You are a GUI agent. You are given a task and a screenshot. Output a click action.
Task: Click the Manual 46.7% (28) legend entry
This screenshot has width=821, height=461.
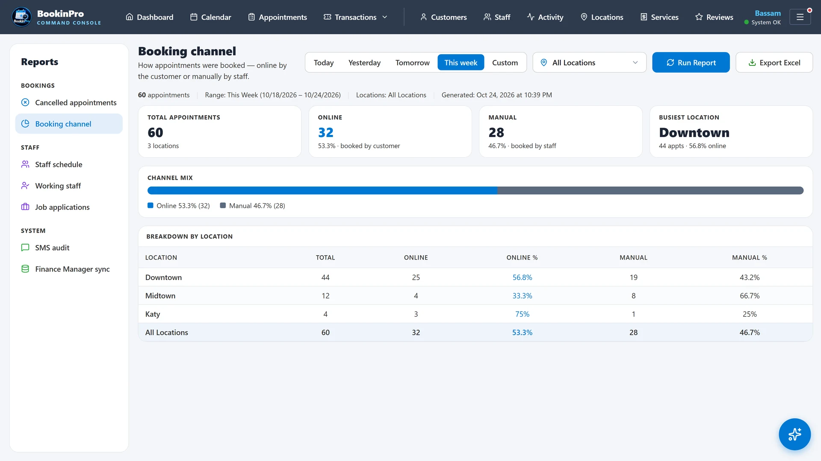coord(252,206)
